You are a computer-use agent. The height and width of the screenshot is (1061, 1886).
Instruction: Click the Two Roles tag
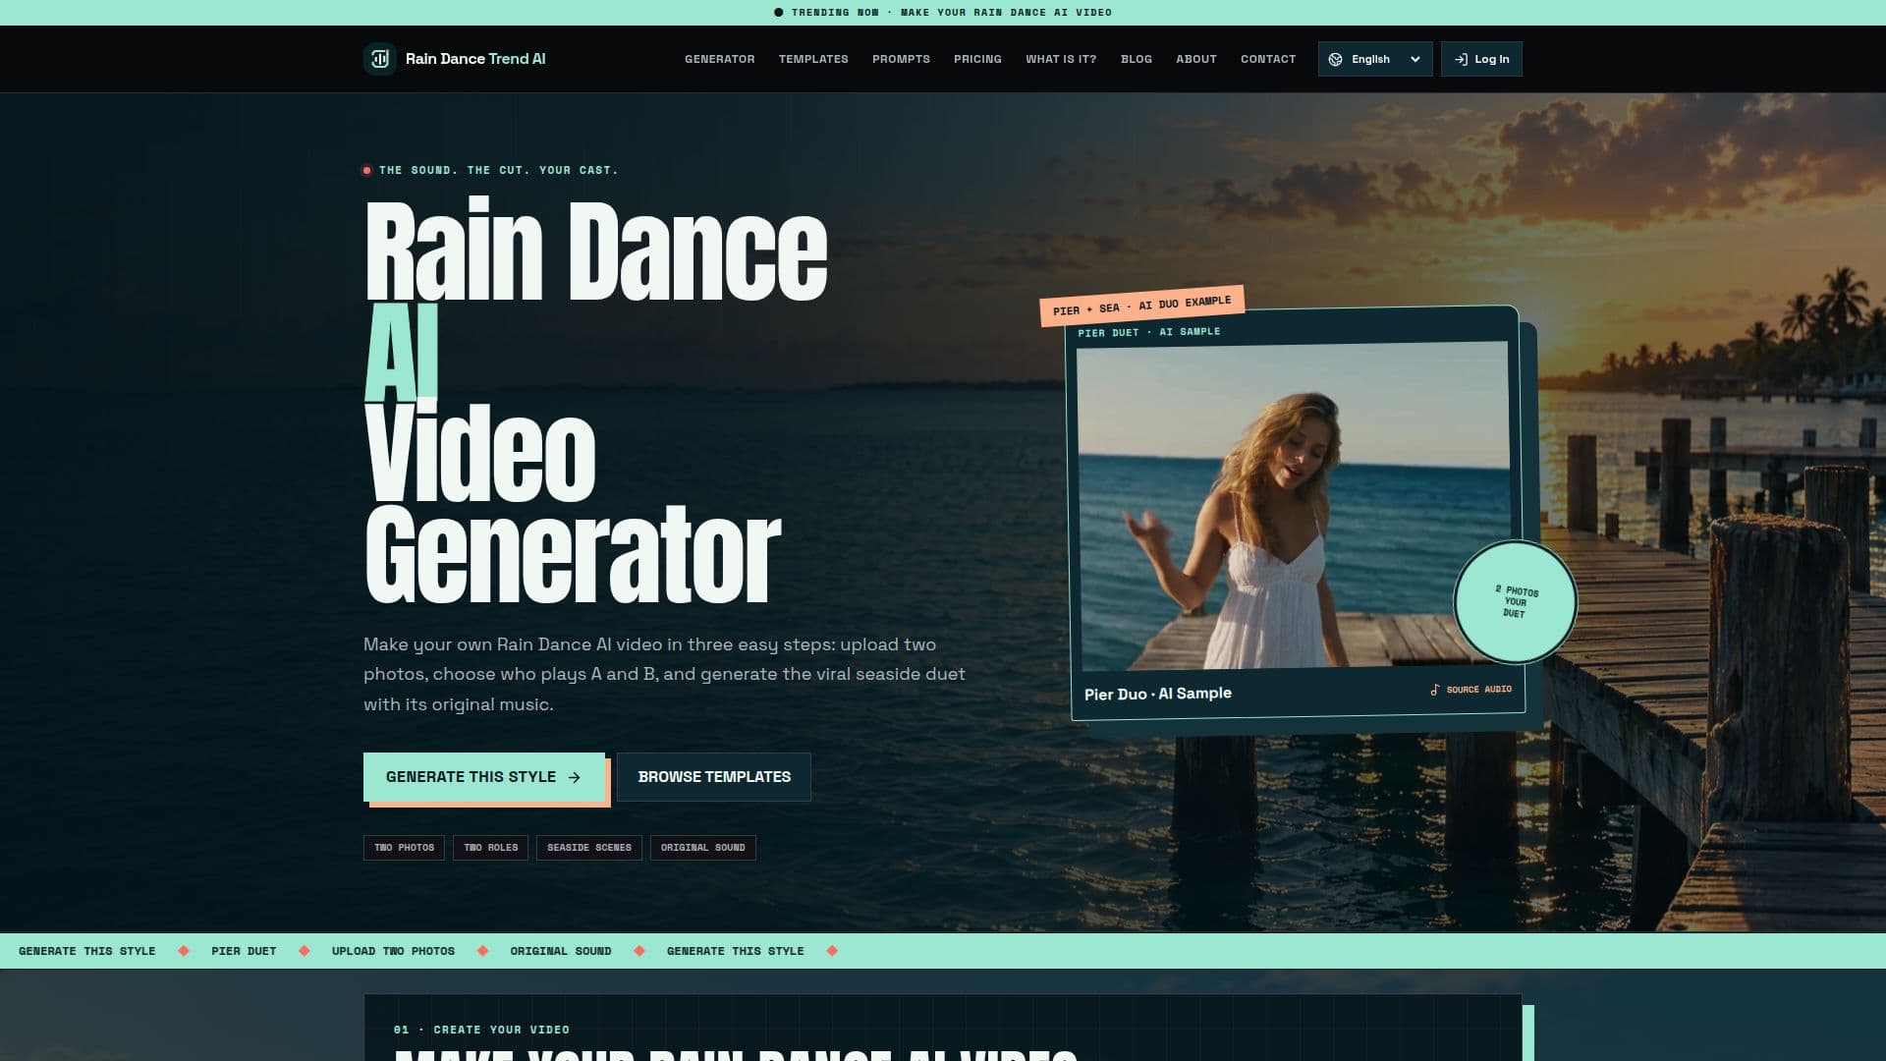(x=490, y=848)
